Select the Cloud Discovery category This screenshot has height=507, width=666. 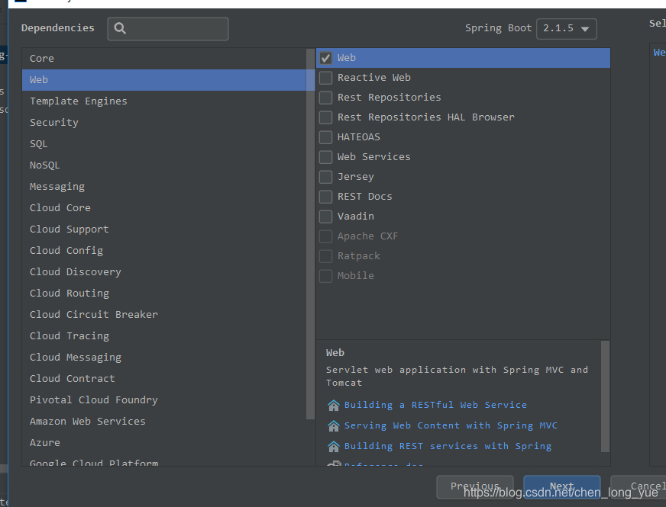[x=165, y=271]
